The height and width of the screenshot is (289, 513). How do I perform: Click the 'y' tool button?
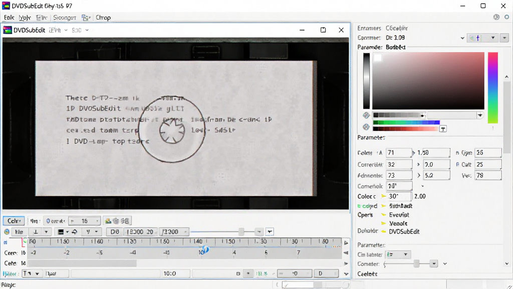click(88, 232)
